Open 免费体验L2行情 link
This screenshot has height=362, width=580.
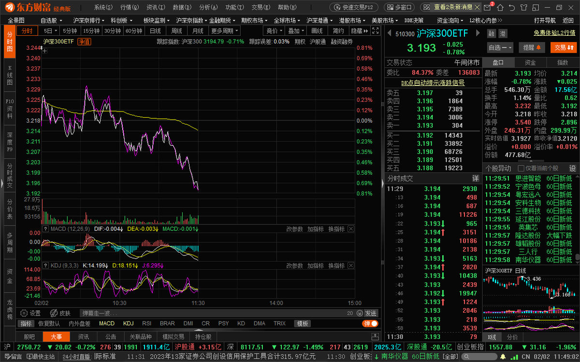point(555,33)
